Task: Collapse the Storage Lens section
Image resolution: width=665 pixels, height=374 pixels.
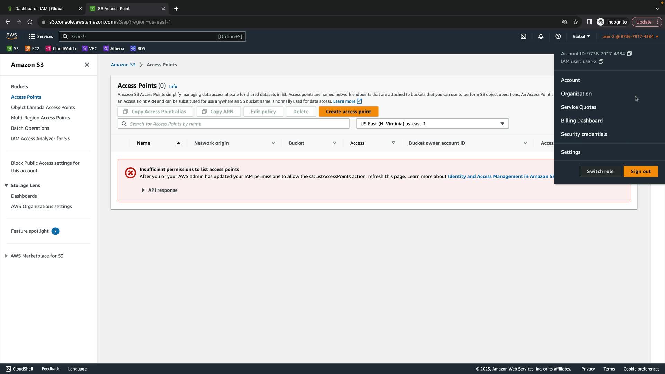Action: 6,185
